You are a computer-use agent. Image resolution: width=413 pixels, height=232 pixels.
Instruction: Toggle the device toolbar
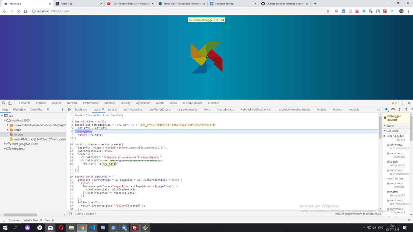tap(10, 103)
